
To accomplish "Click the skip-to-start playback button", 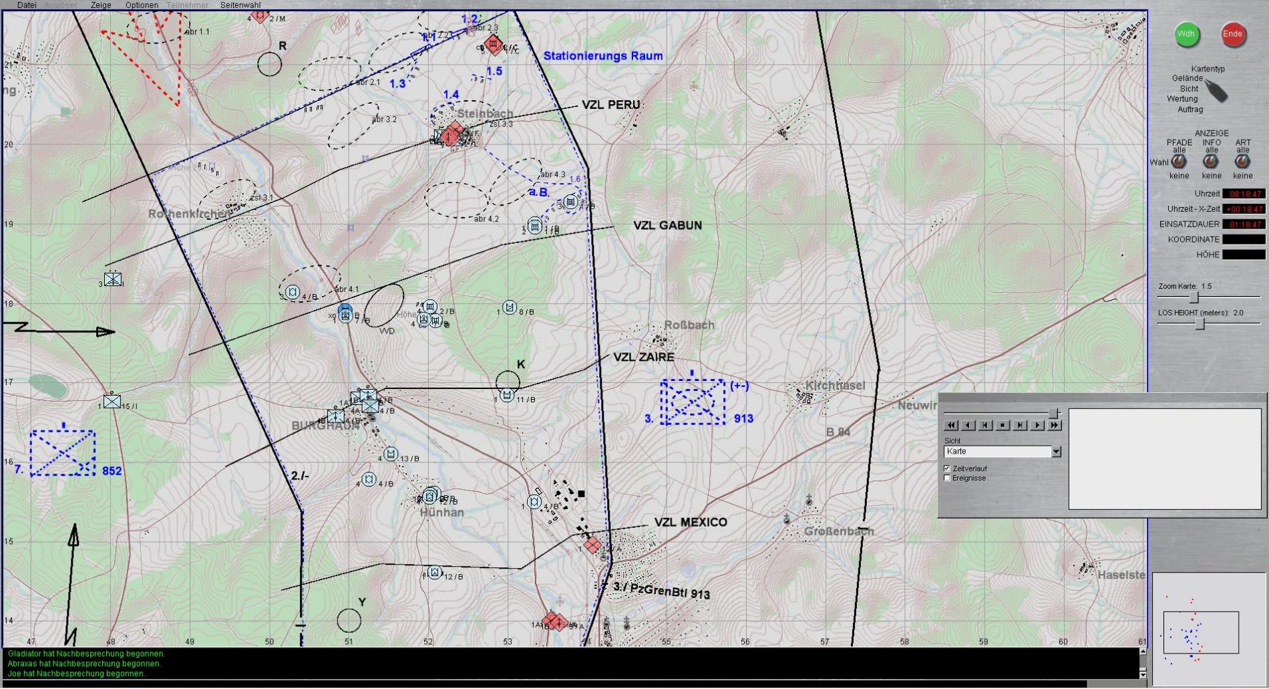I will 986,425.
